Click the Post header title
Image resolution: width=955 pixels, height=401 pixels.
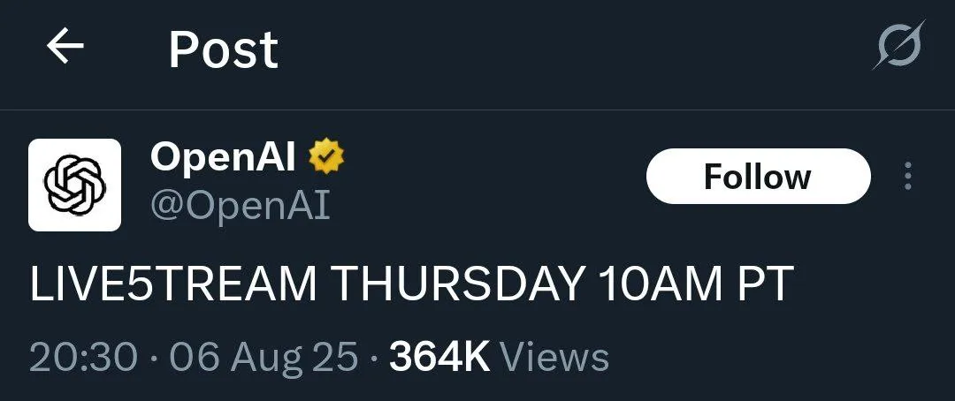224,49
